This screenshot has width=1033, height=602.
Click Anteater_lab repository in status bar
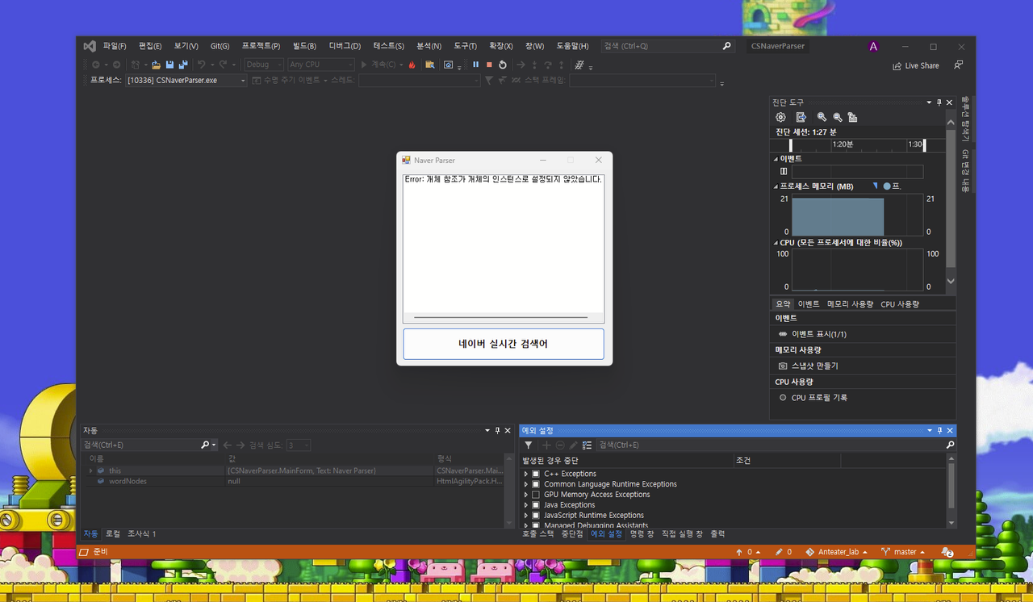pyautogui.click(x=839, y=552)
